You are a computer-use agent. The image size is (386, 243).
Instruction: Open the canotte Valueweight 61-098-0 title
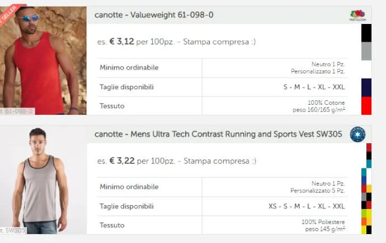[x=154, y=14]
